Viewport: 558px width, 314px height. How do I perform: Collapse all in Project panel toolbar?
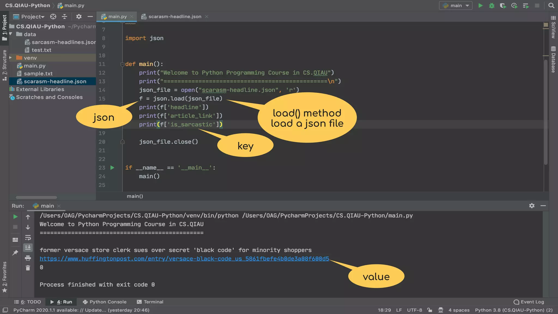[65, 17]
